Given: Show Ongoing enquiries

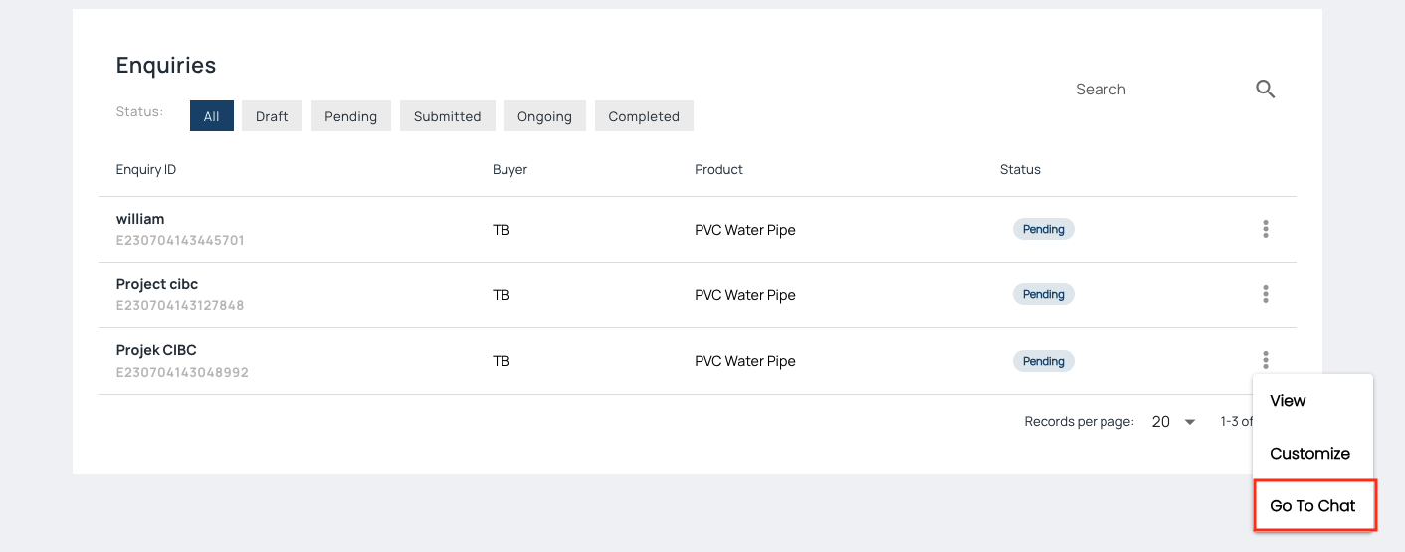Looking at the screenshot, I should coord(544,116).
